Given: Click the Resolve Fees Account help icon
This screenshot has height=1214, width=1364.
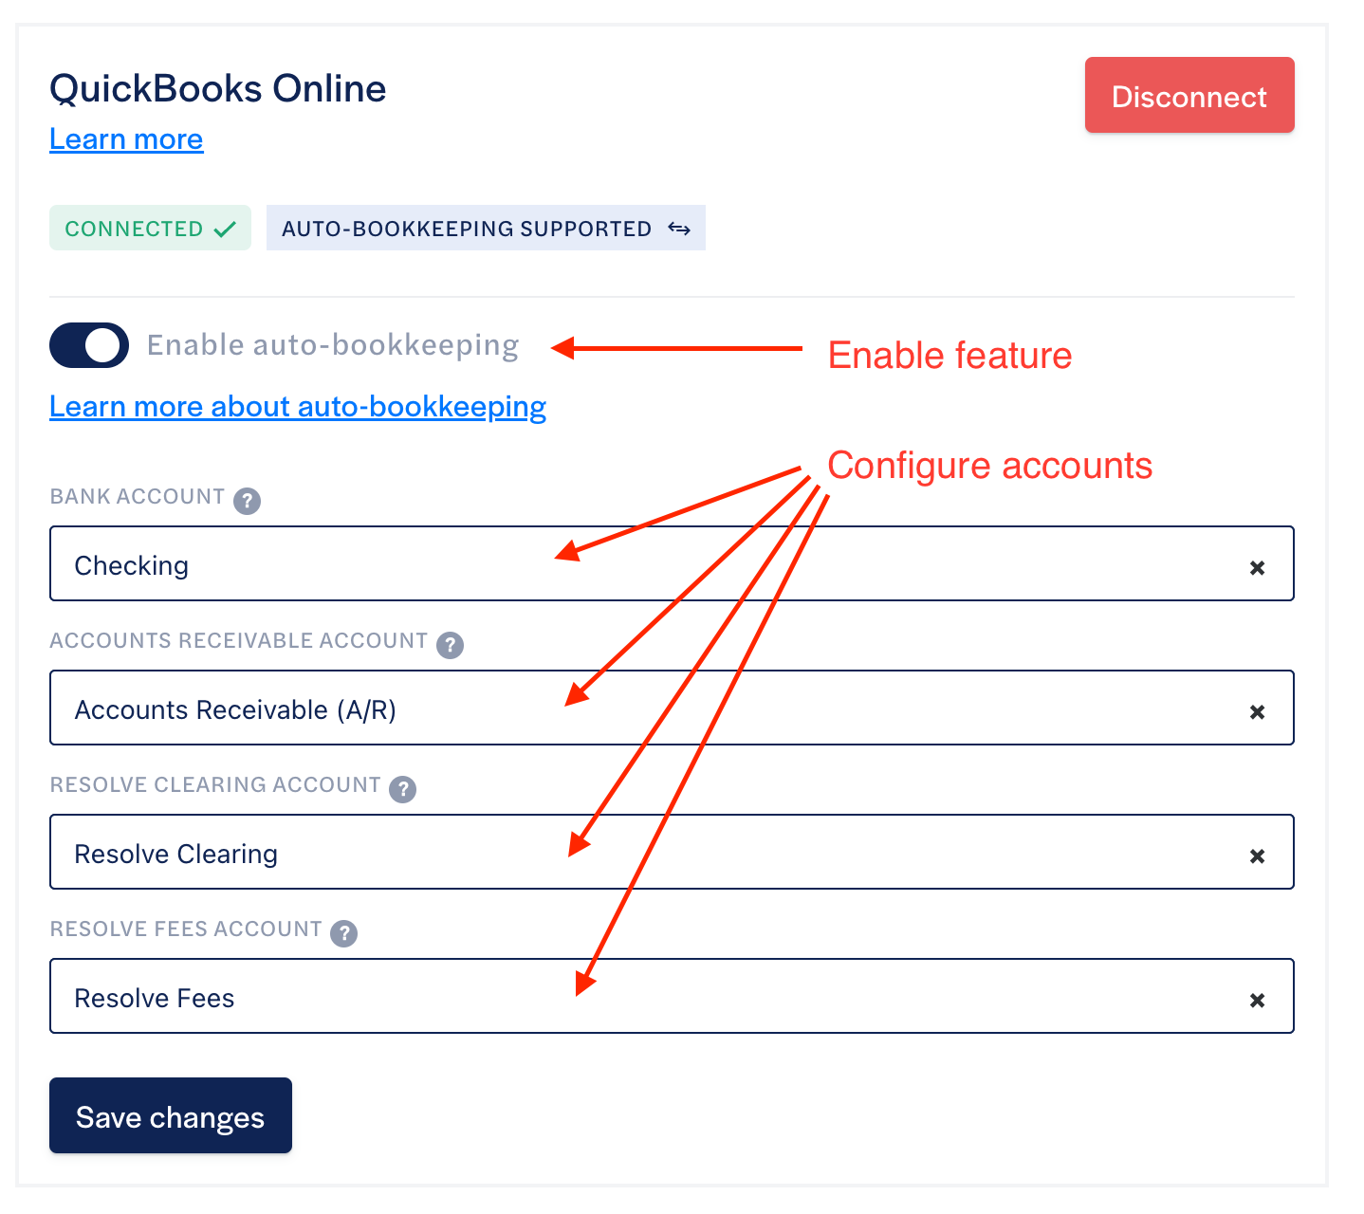Looking at the screenshot, I should [344, 933].
